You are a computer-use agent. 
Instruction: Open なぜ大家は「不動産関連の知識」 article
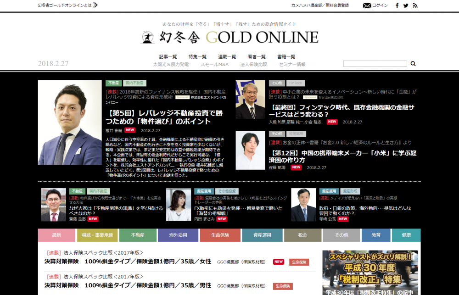(x=116, y=211)
